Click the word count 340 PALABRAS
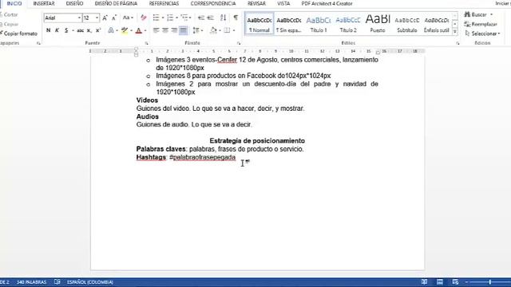The height and width of the screenshot is (287, 511). (x=32, y=282)
